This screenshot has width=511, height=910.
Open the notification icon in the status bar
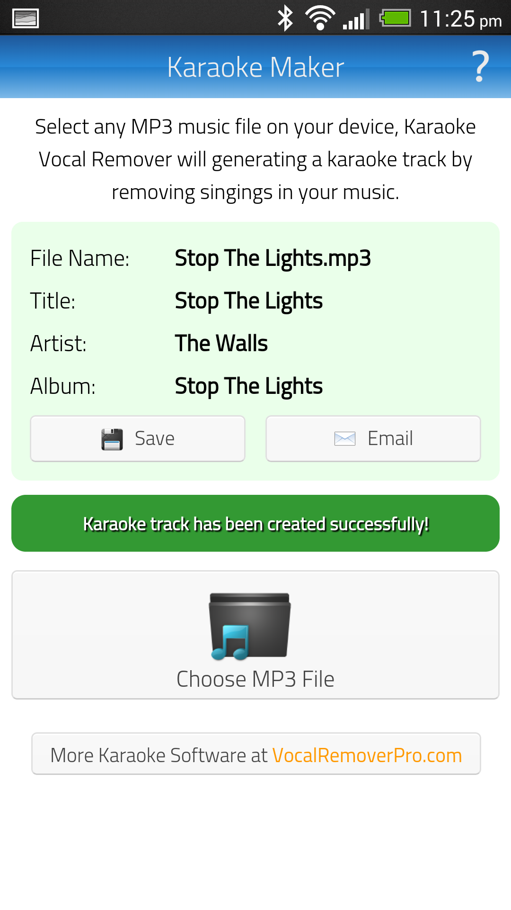(x=26, y=18)
